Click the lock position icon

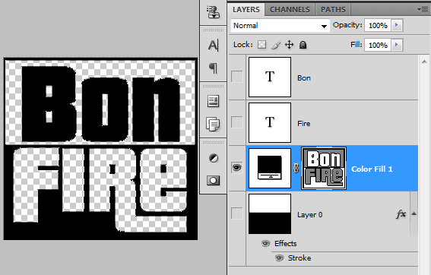[290, 45]
